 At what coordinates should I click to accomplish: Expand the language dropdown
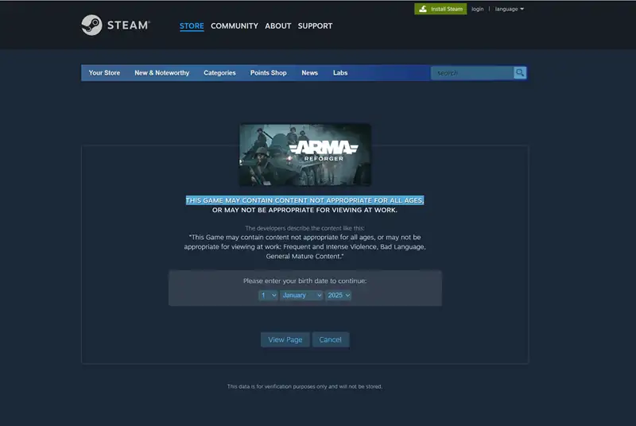[509, 9]
